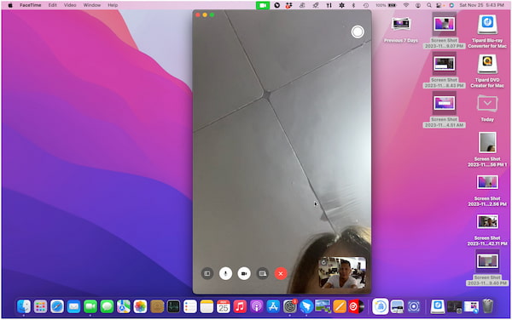Image resolution: width=512 pixels, height=320 pixels.
Task: Open Launchpad from the Dock
Action: [x=40, y=306]
